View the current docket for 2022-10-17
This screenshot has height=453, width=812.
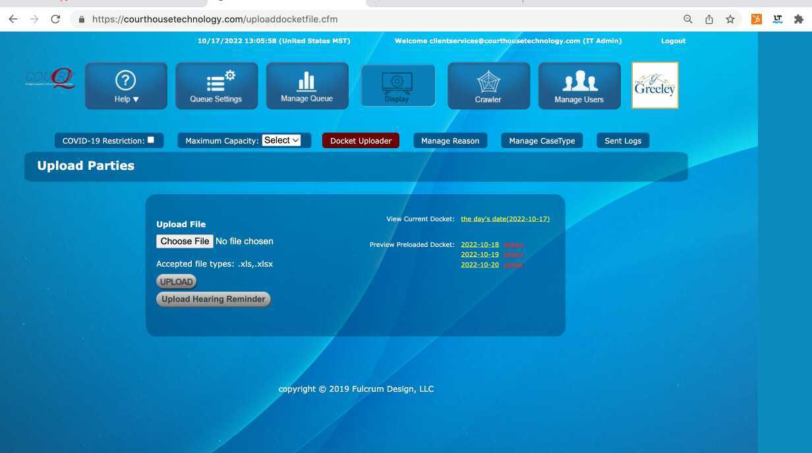(506, 218)
